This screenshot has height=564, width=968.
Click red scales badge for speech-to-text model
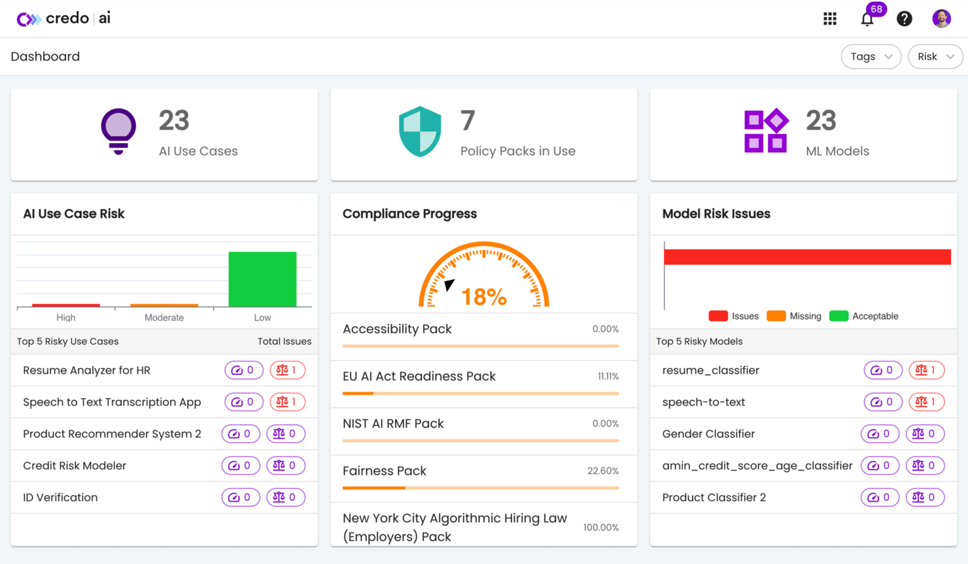(x=926, y=402)
